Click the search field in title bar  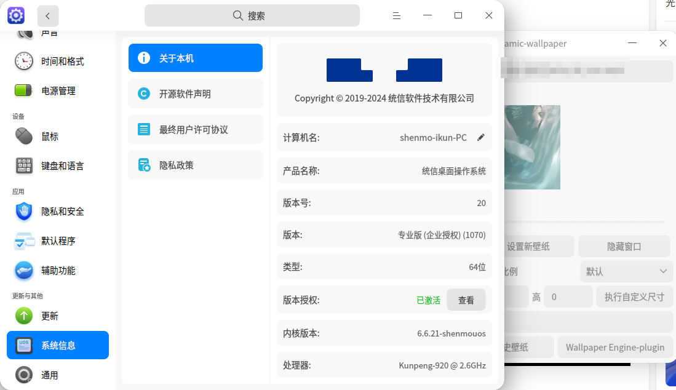click(252, 15)
